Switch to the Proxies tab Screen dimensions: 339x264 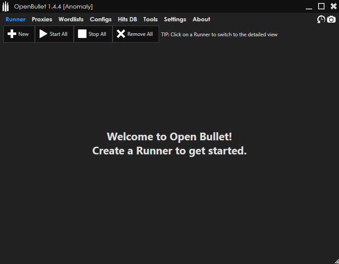click(42, 20)
